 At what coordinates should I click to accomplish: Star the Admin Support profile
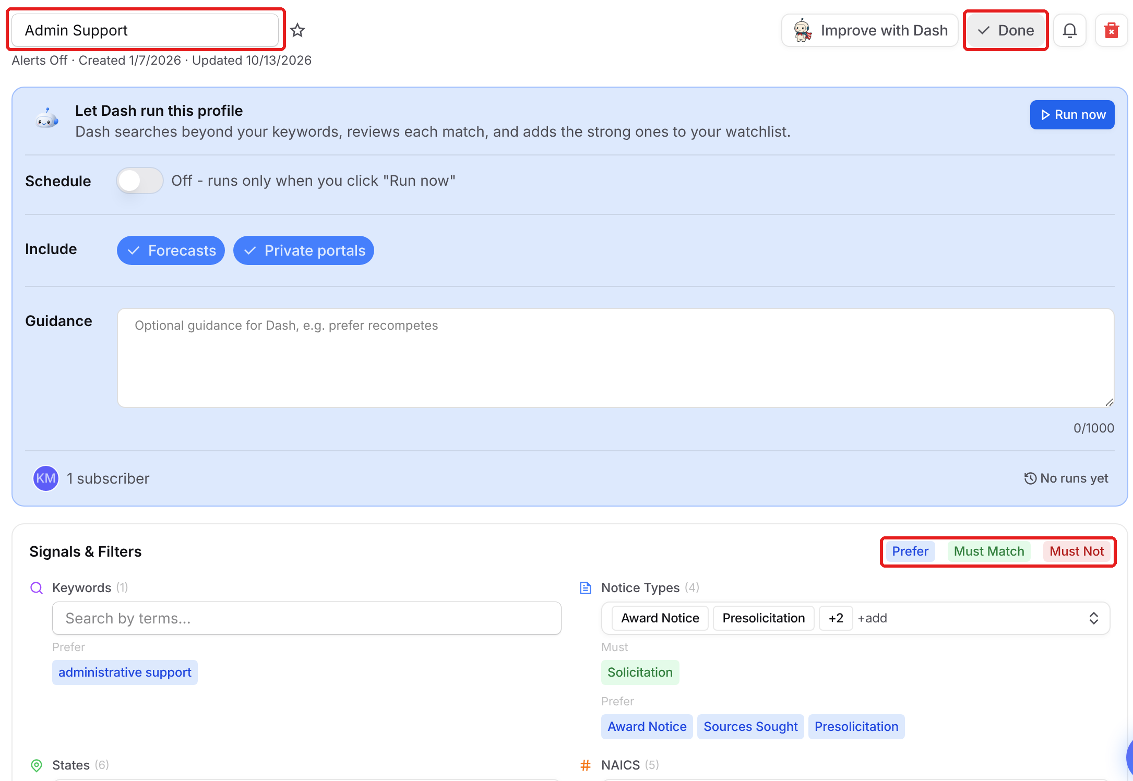point(297,30)
